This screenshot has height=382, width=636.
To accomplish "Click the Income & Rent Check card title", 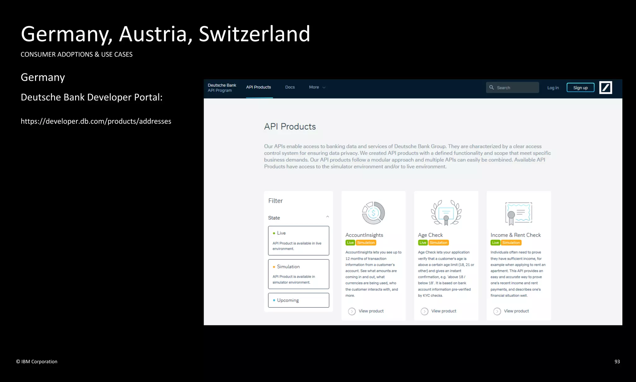I will pyautogui.click(x=516, y=235).
